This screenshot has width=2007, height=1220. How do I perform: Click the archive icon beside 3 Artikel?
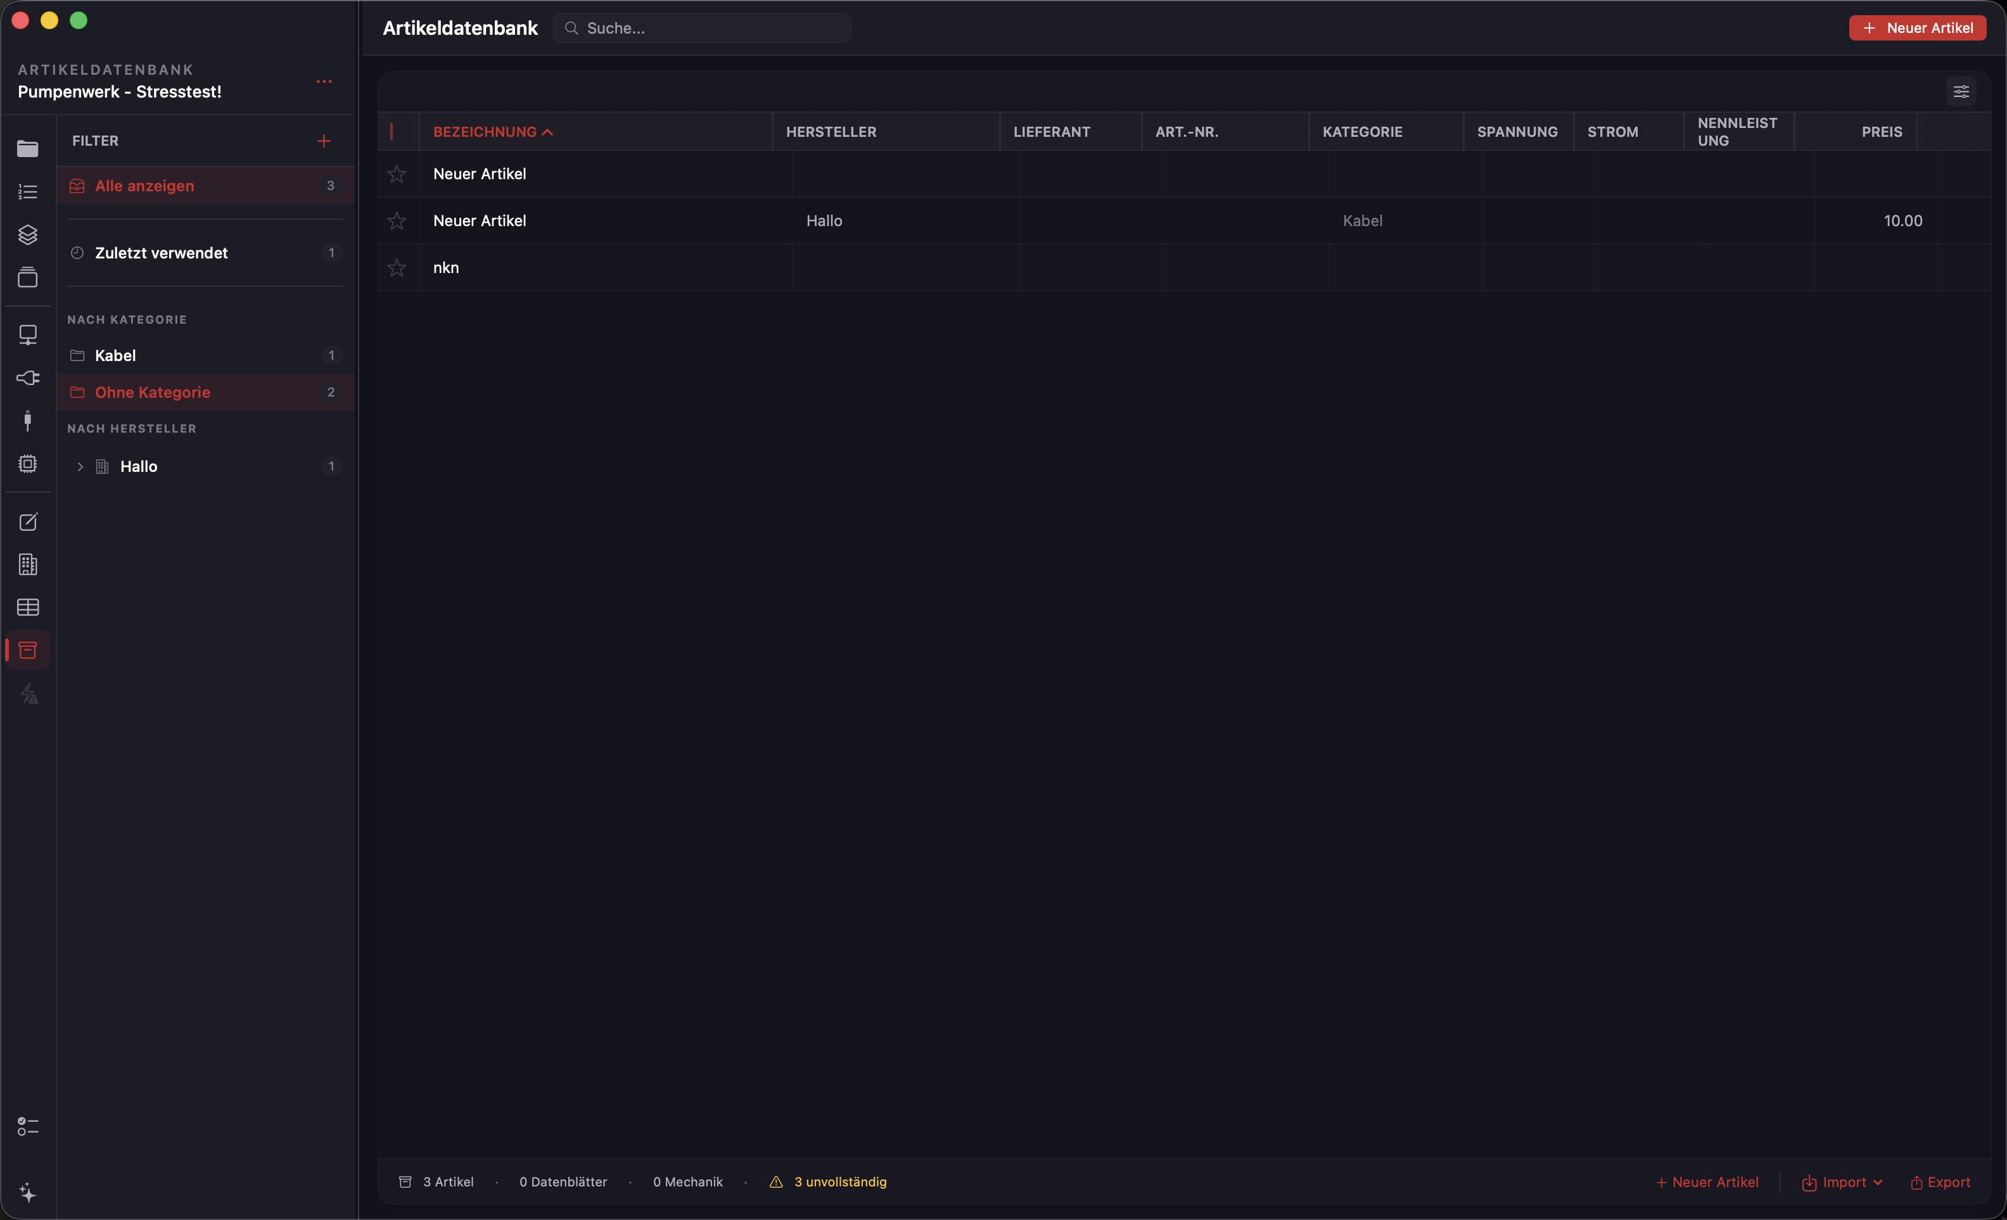click(x=405, y=1182)
